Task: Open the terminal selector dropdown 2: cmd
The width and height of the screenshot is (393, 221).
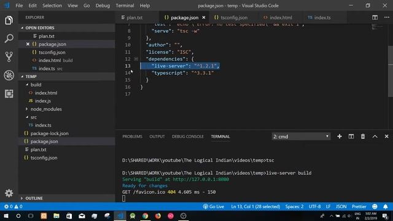Action: (301, 136)
